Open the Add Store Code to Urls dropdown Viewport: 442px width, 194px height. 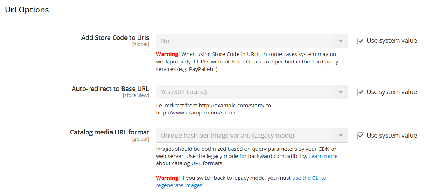[x=245, y=41]
